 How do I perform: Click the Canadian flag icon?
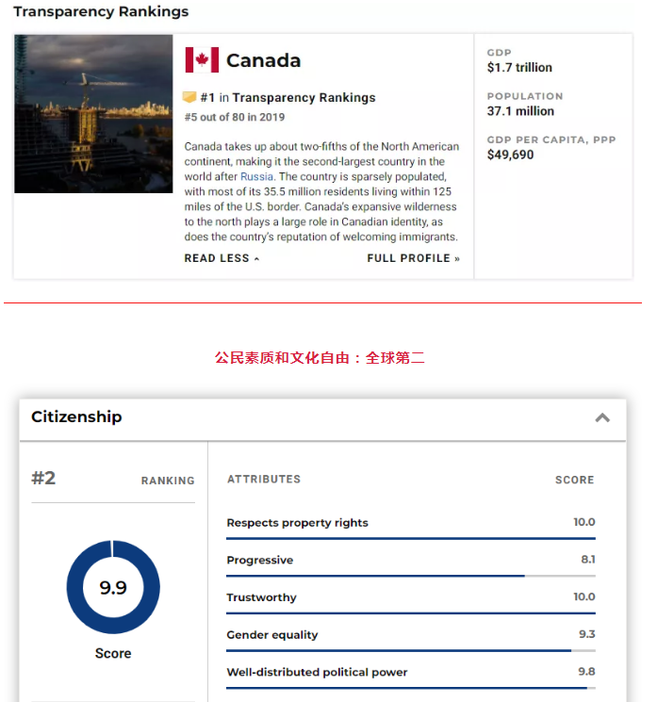pos(202,60)
